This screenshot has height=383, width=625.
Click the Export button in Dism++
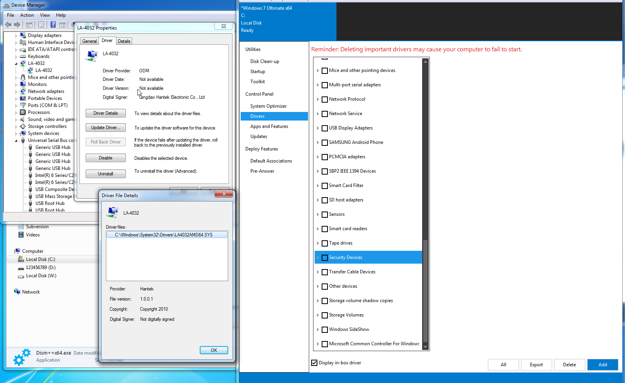(536, 365)
